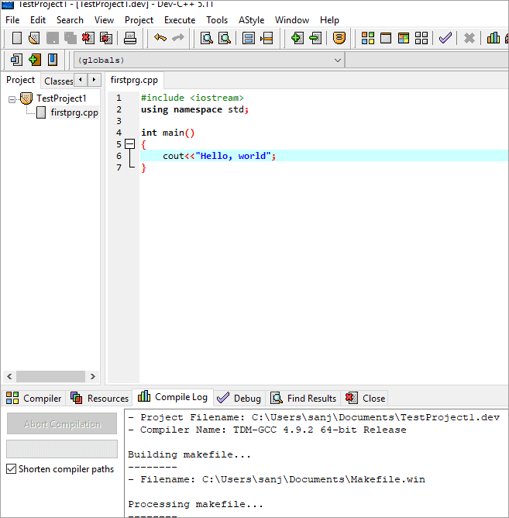This screenshot has height=518, width=509.
Task: Switch to the Classes tab
Action: 58,81
